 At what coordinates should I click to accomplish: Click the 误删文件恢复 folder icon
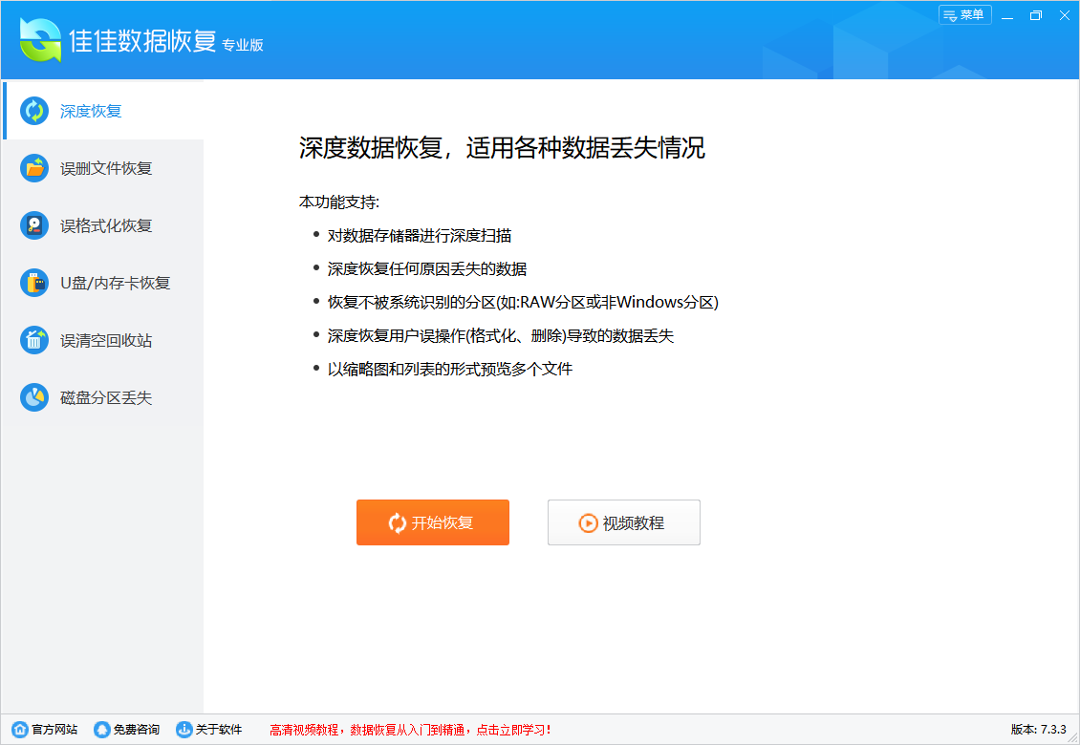click(34, 168)
